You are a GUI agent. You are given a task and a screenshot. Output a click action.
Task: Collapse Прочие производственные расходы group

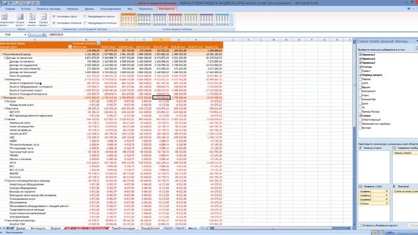coord(5,181)
